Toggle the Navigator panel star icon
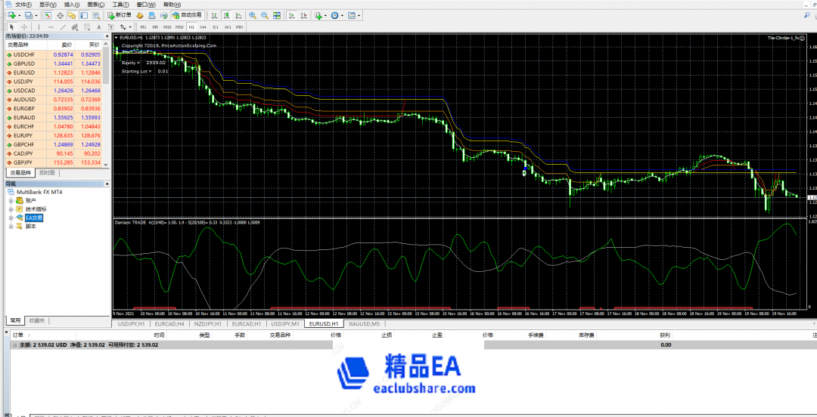The image size is (817, 417). pyautogui.click(x=72, y=16)
